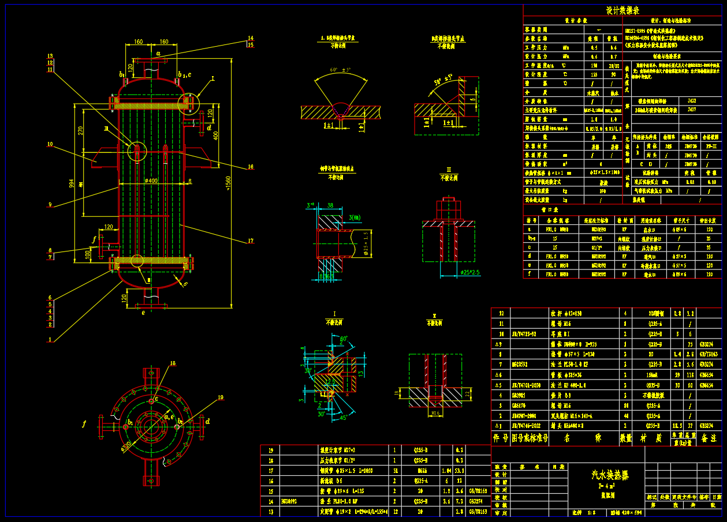
Task: Select nozzle label f on plan view
Action: 84,424
